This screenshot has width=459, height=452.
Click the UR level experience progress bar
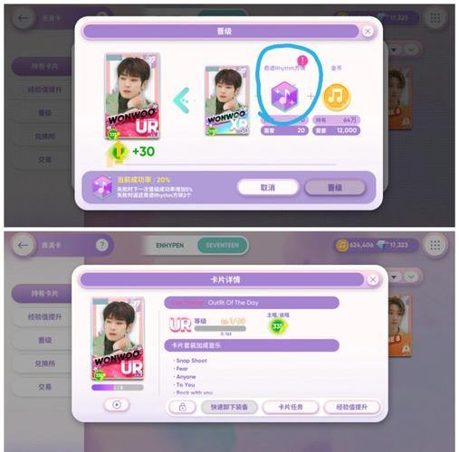click(220, 328)
